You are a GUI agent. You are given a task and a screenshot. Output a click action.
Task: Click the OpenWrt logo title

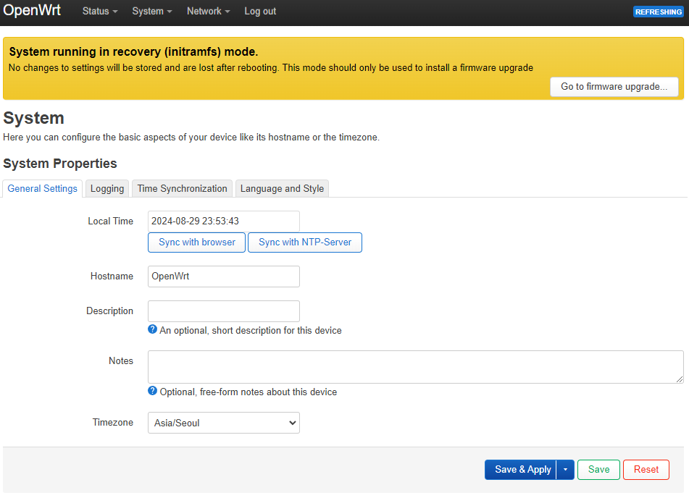click(x=32, y=10)
